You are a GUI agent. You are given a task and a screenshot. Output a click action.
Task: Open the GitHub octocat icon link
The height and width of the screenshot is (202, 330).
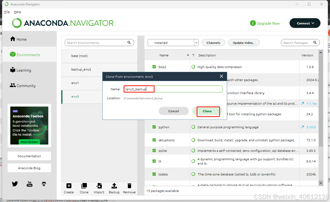point(44,184)
